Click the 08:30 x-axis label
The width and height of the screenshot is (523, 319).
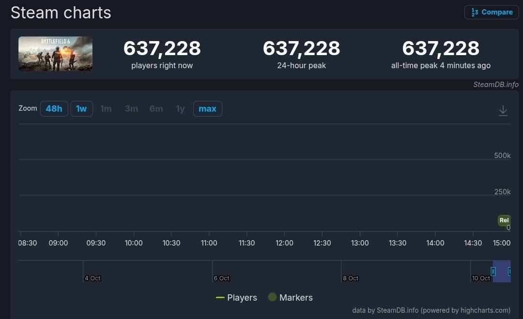[27, 243]
